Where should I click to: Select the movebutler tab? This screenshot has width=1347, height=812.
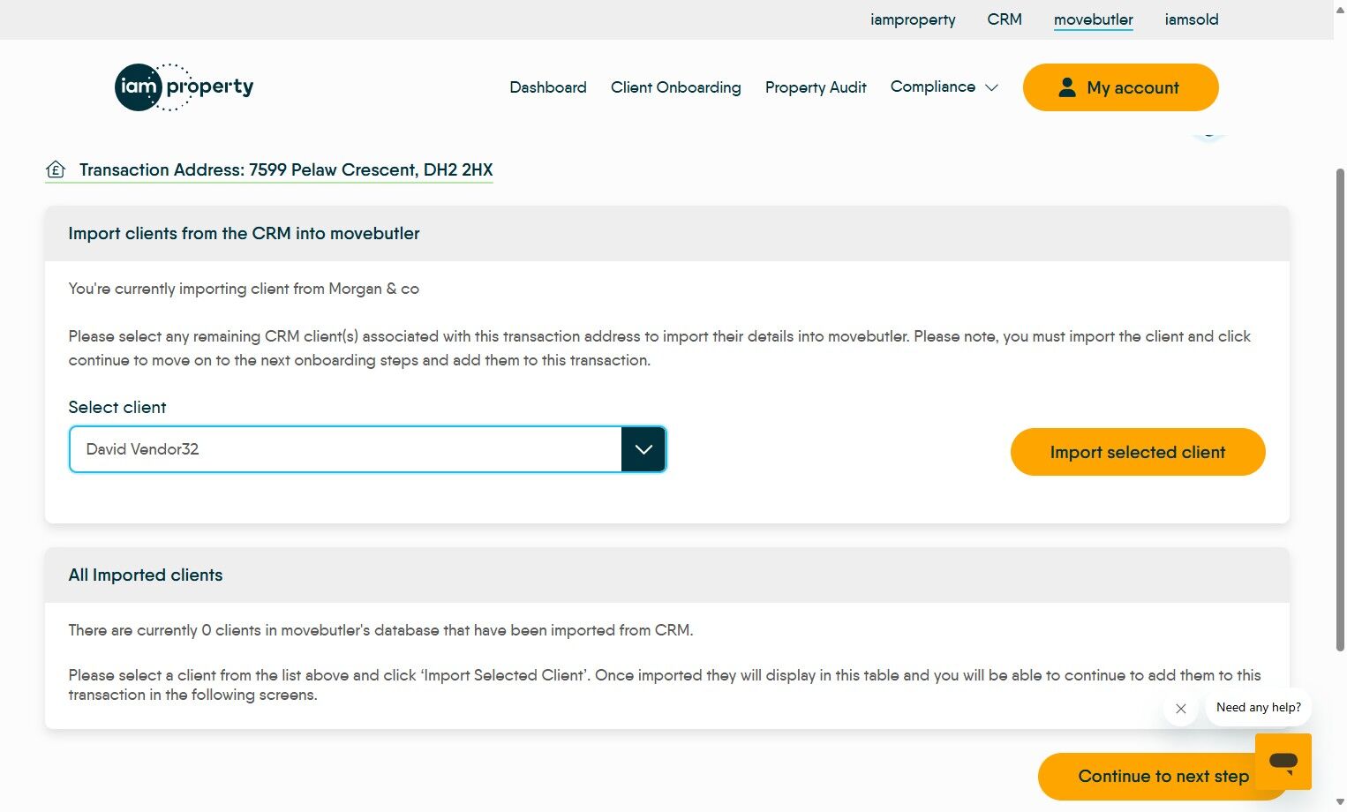click(x=1094, y=19)
